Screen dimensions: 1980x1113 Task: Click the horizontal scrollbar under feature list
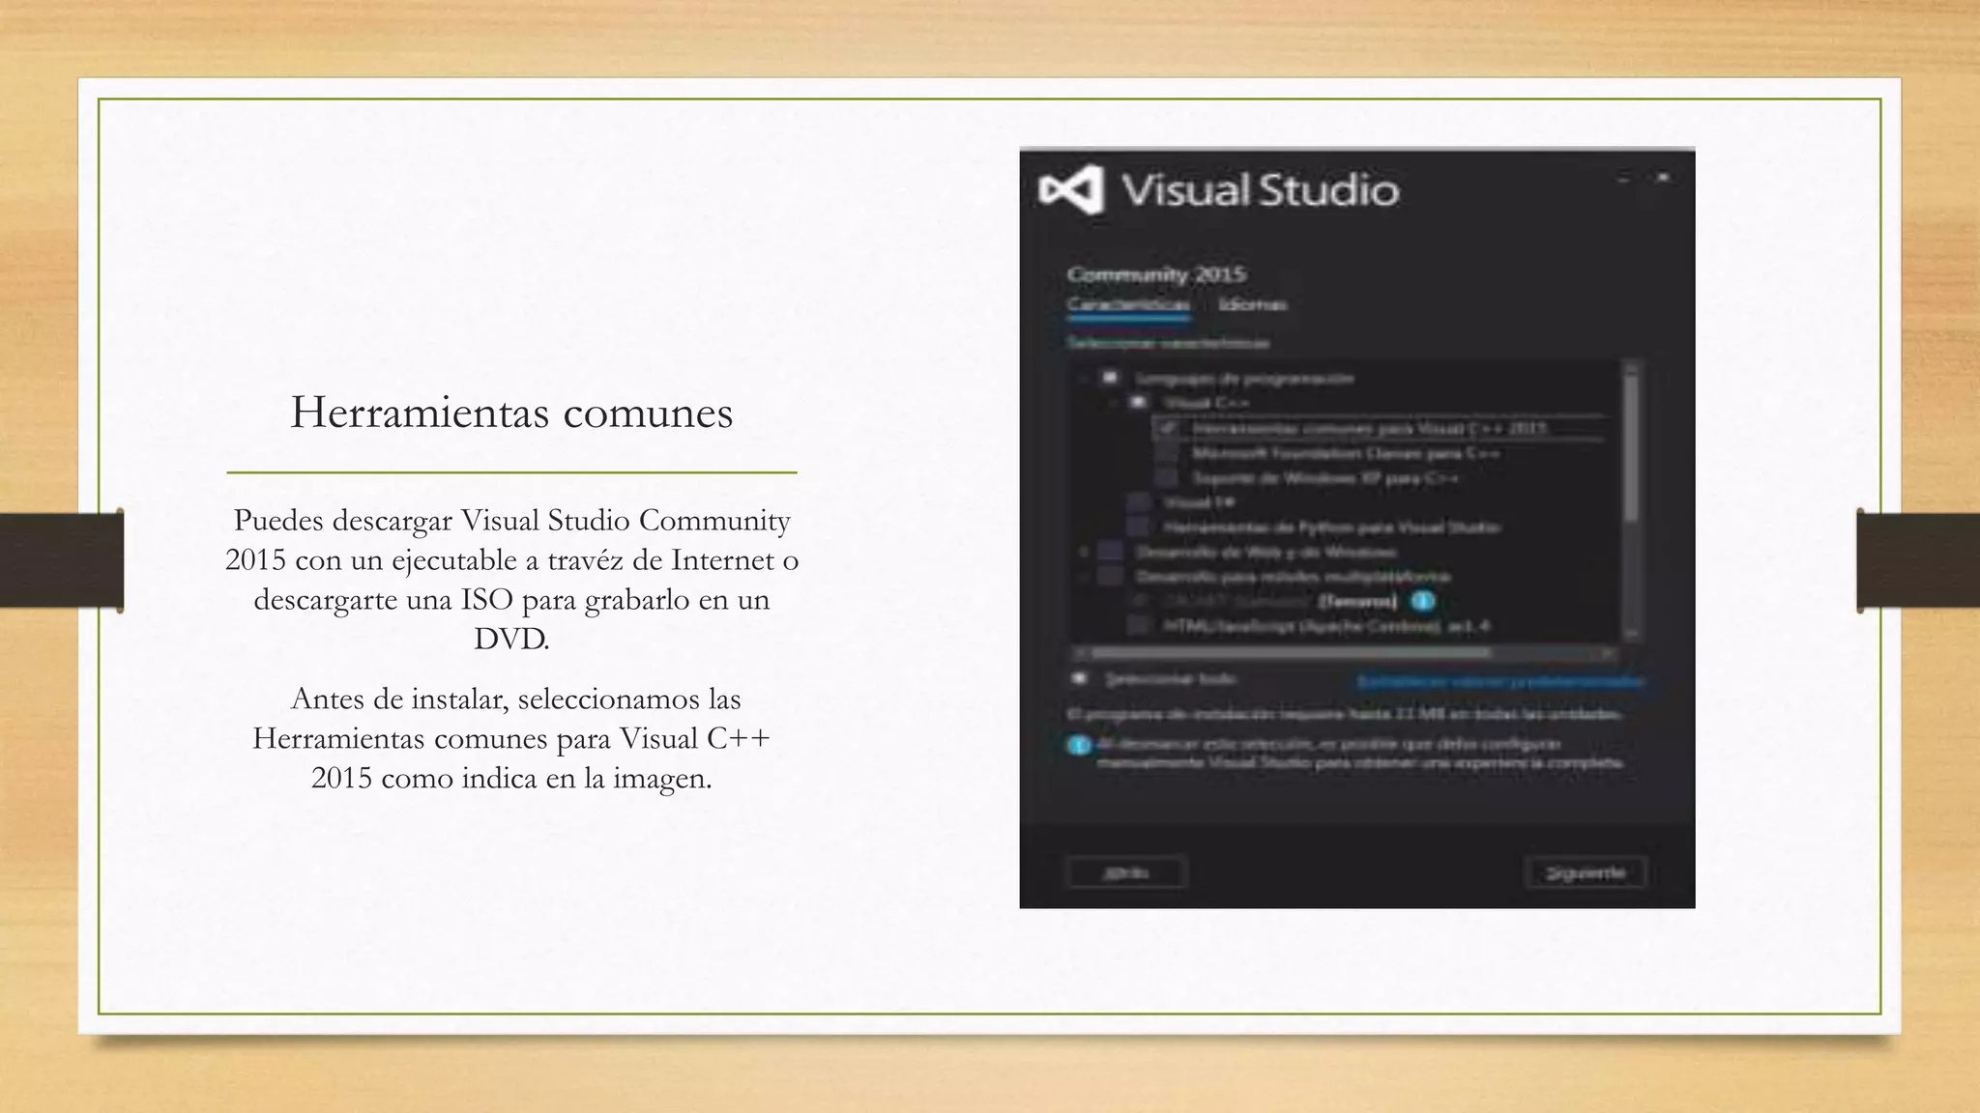[1345, 653]
